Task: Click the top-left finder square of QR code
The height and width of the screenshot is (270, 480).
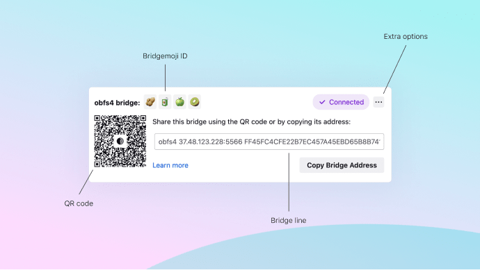Action: click(97, 118)
